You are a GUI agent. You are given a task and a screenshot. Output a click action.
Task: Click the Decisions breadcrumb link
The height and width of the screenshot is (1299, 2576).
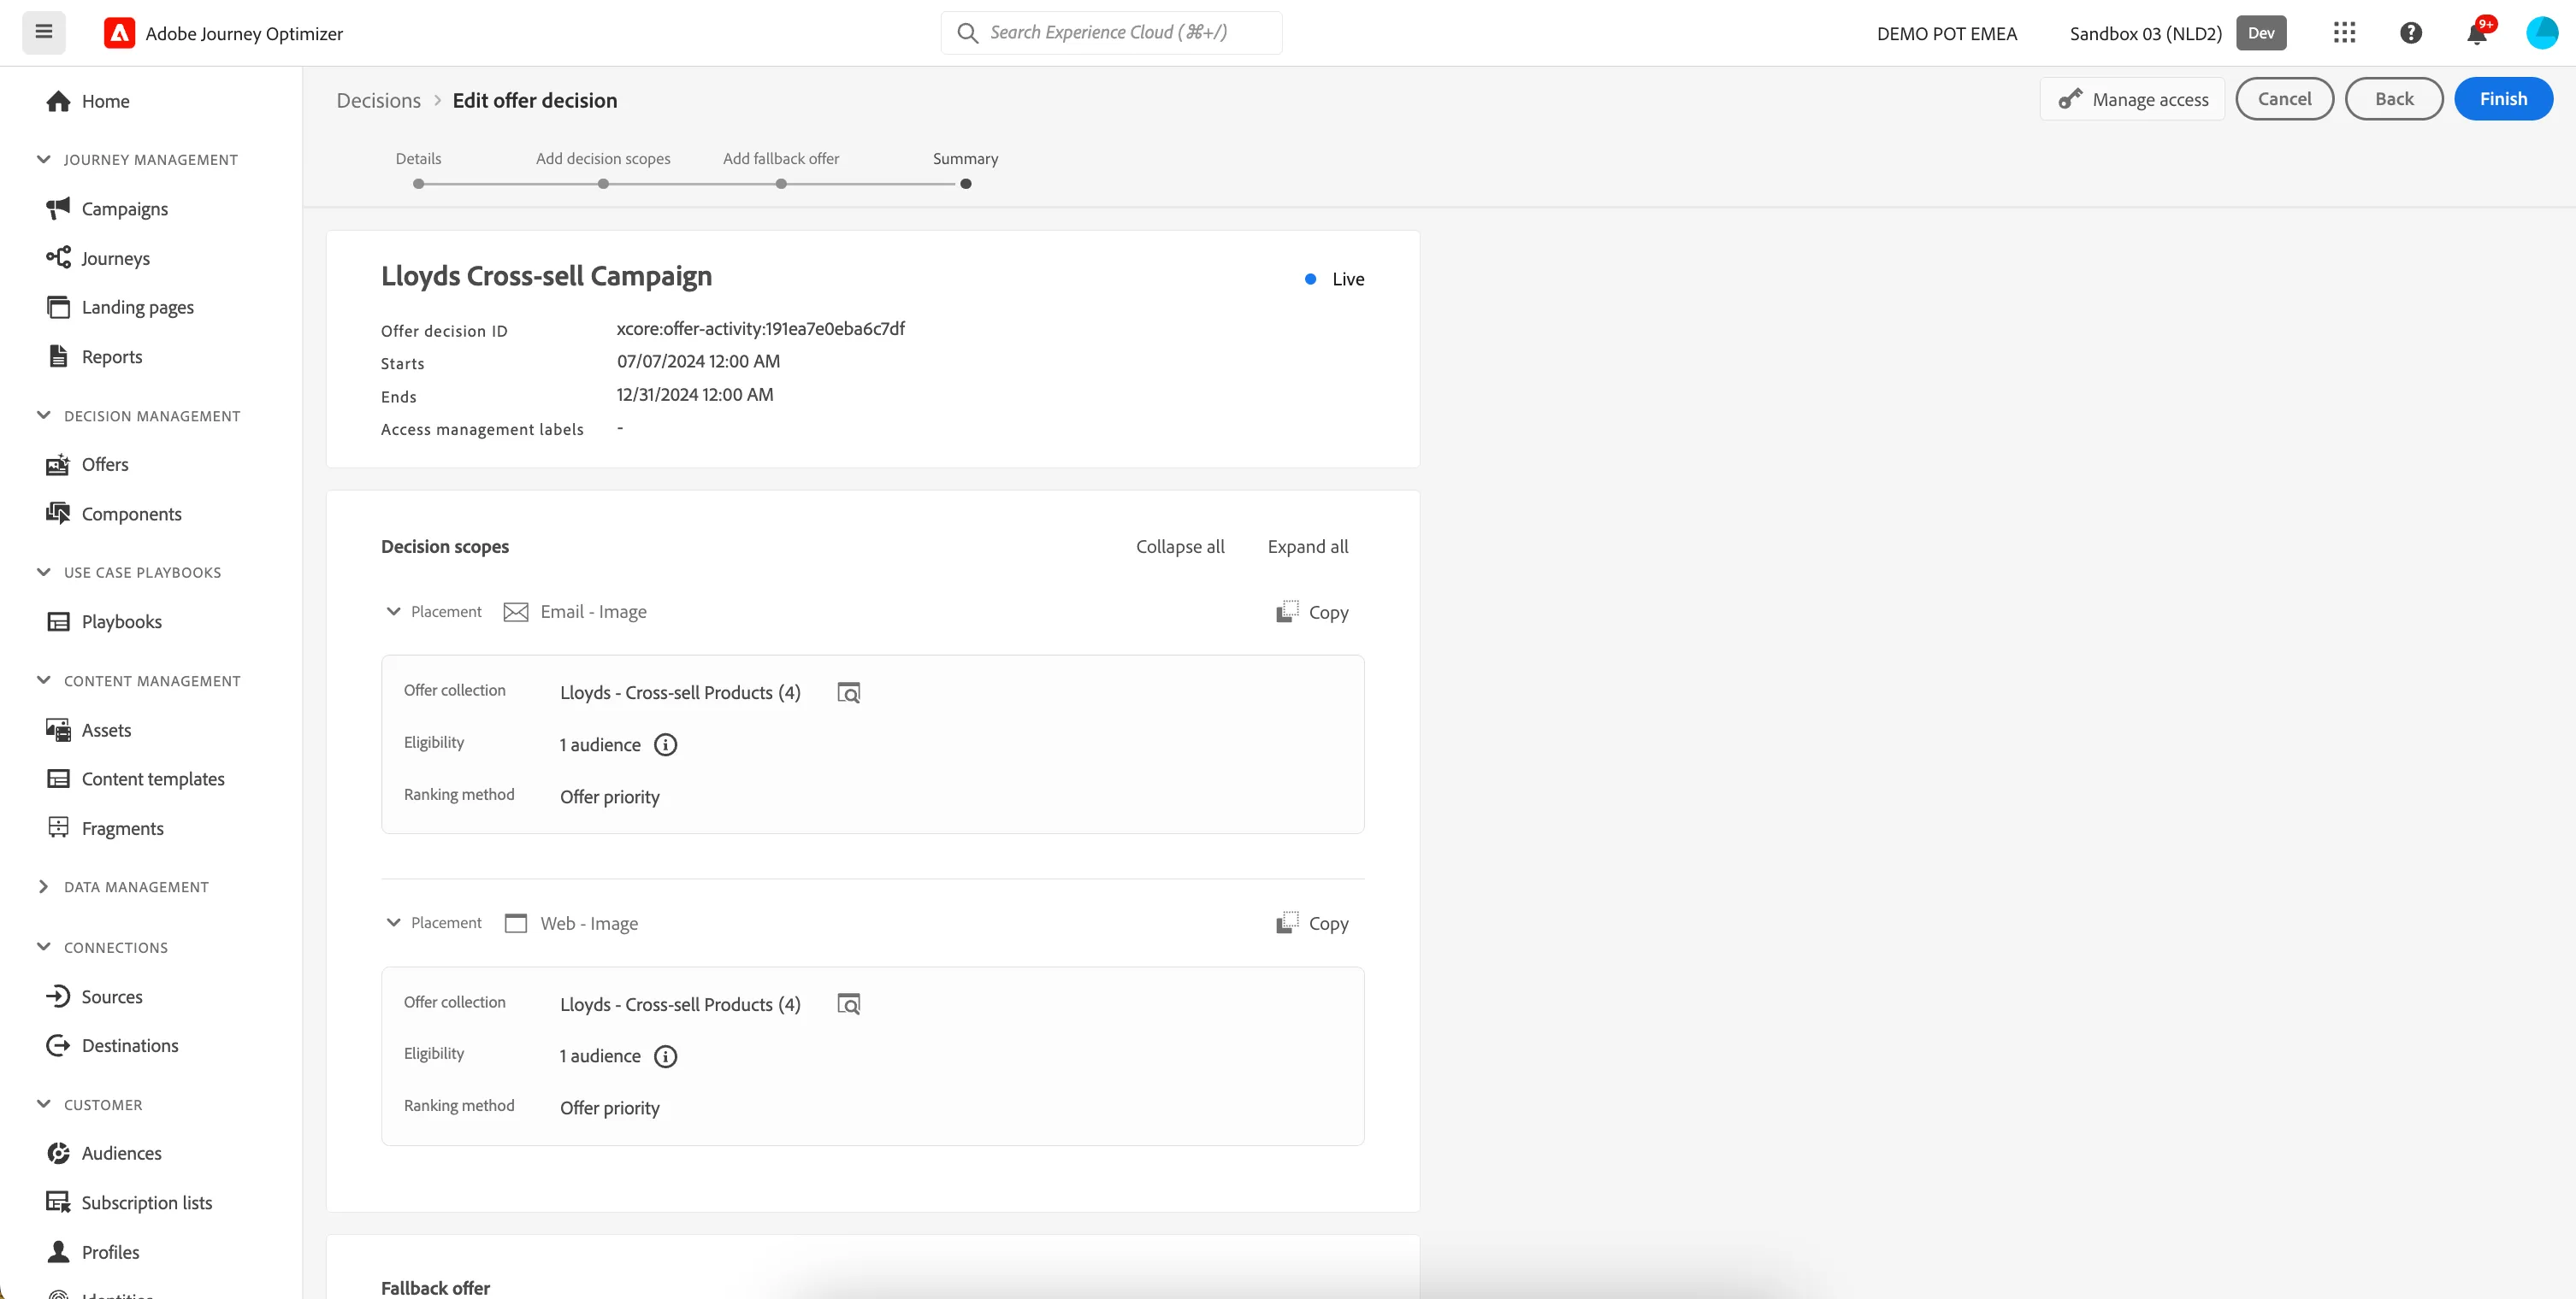[x=379, y=101]
